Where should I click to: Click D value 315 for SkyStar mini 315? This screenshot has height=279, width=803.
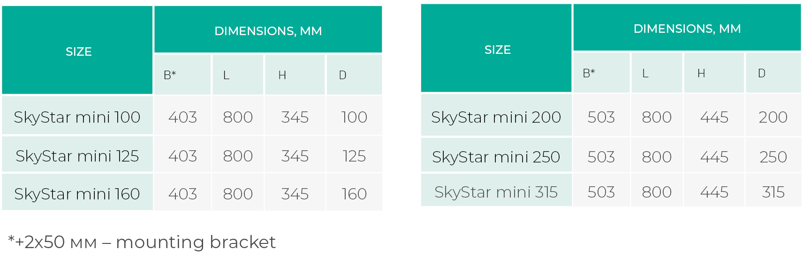pyautogui.click(x=773, y=192)
